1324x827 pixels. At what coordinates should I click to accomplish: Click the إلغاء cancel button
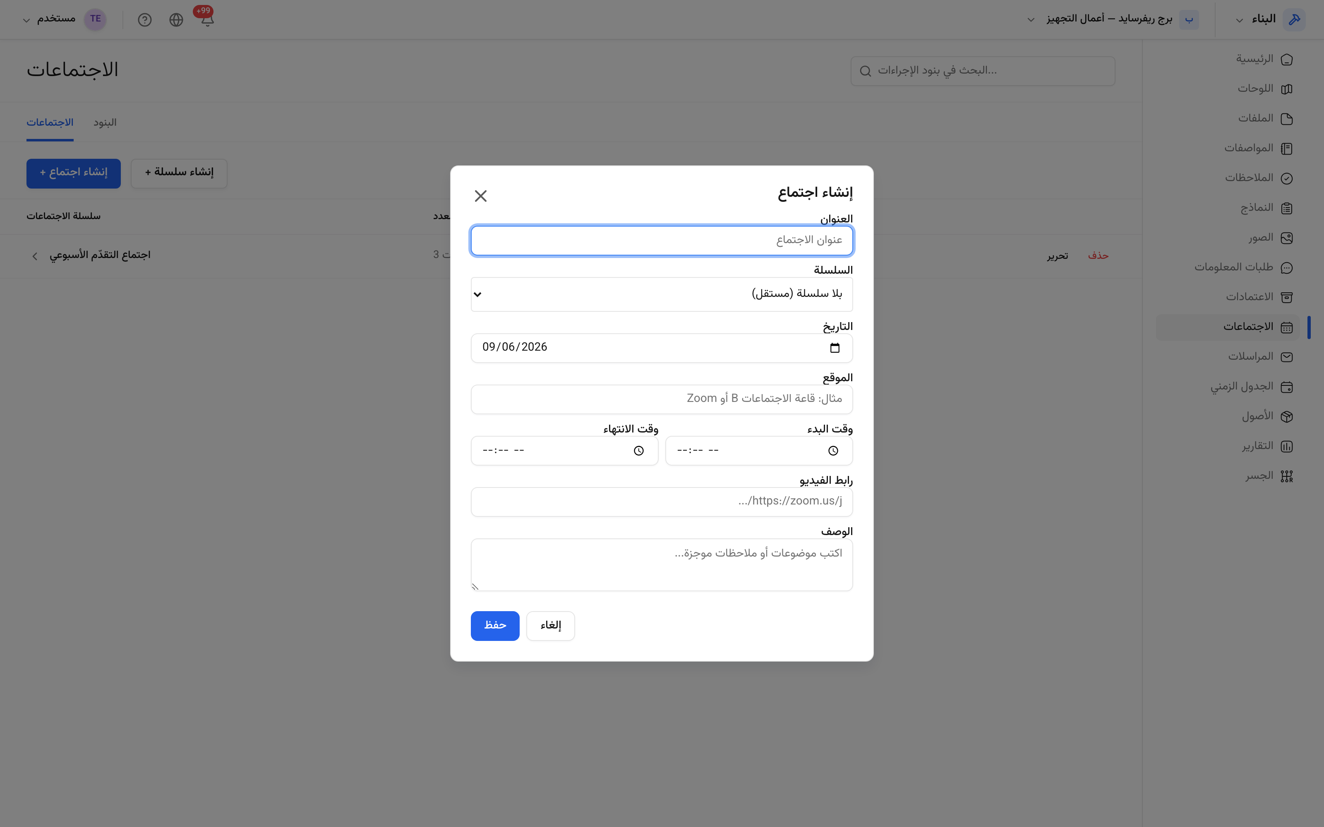tap(550, 626)
